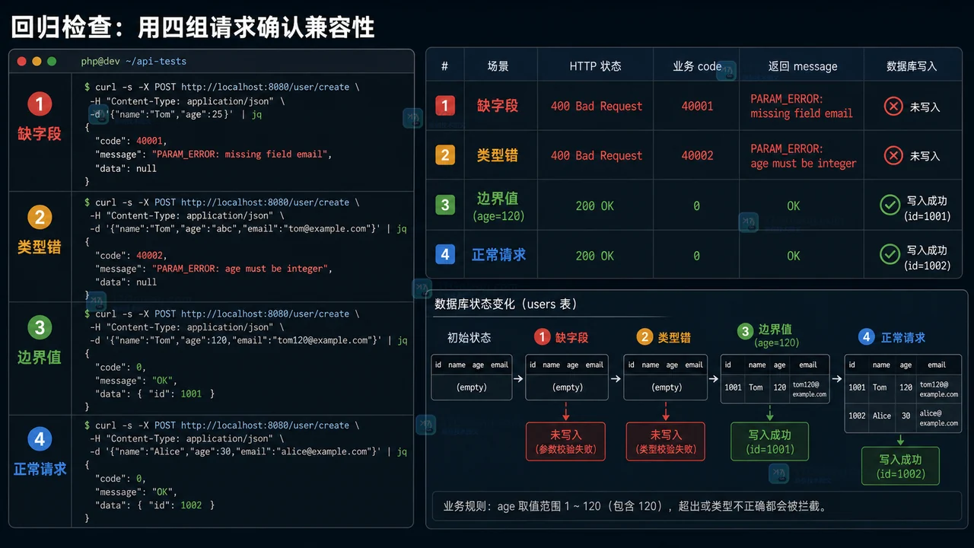Click terminal title "php@dev ~/api-tests"

click(134, 61)
